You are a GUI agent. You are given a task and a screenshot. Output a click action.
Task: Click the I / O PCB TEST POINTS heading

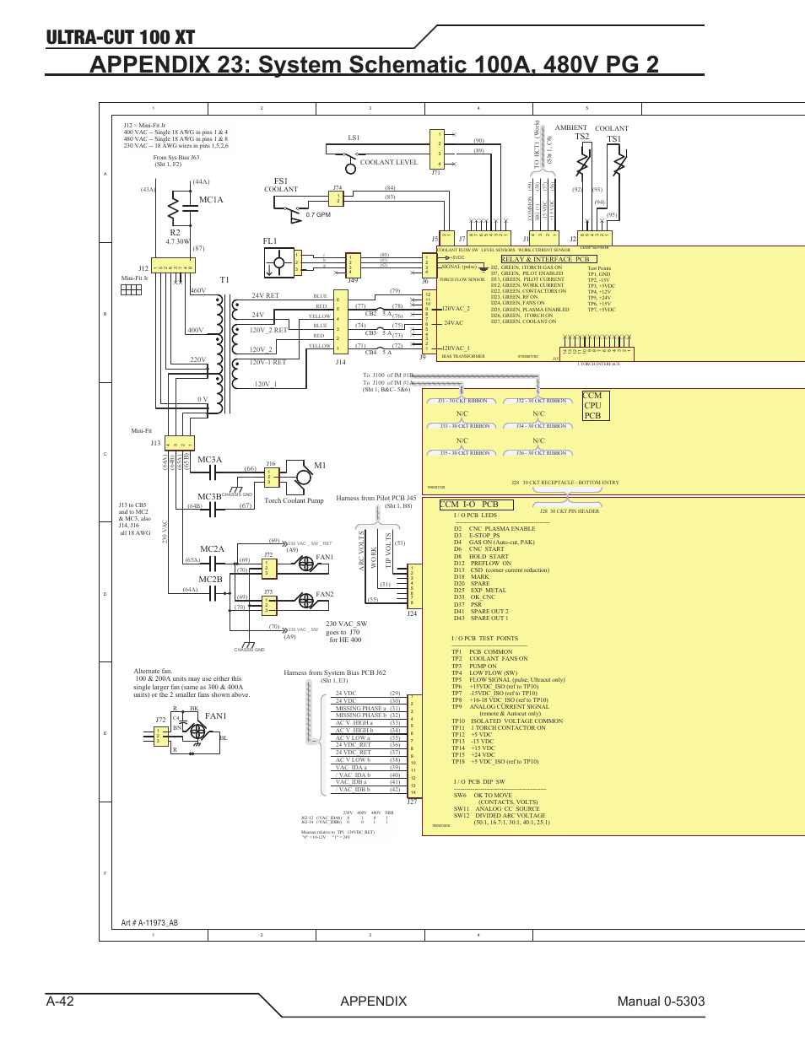(x=485, y=639)
